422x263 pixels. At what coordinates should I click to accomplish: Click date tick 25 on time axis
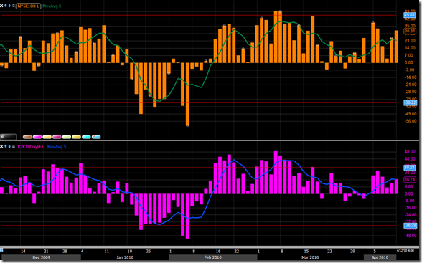click(x=149, y=252)
